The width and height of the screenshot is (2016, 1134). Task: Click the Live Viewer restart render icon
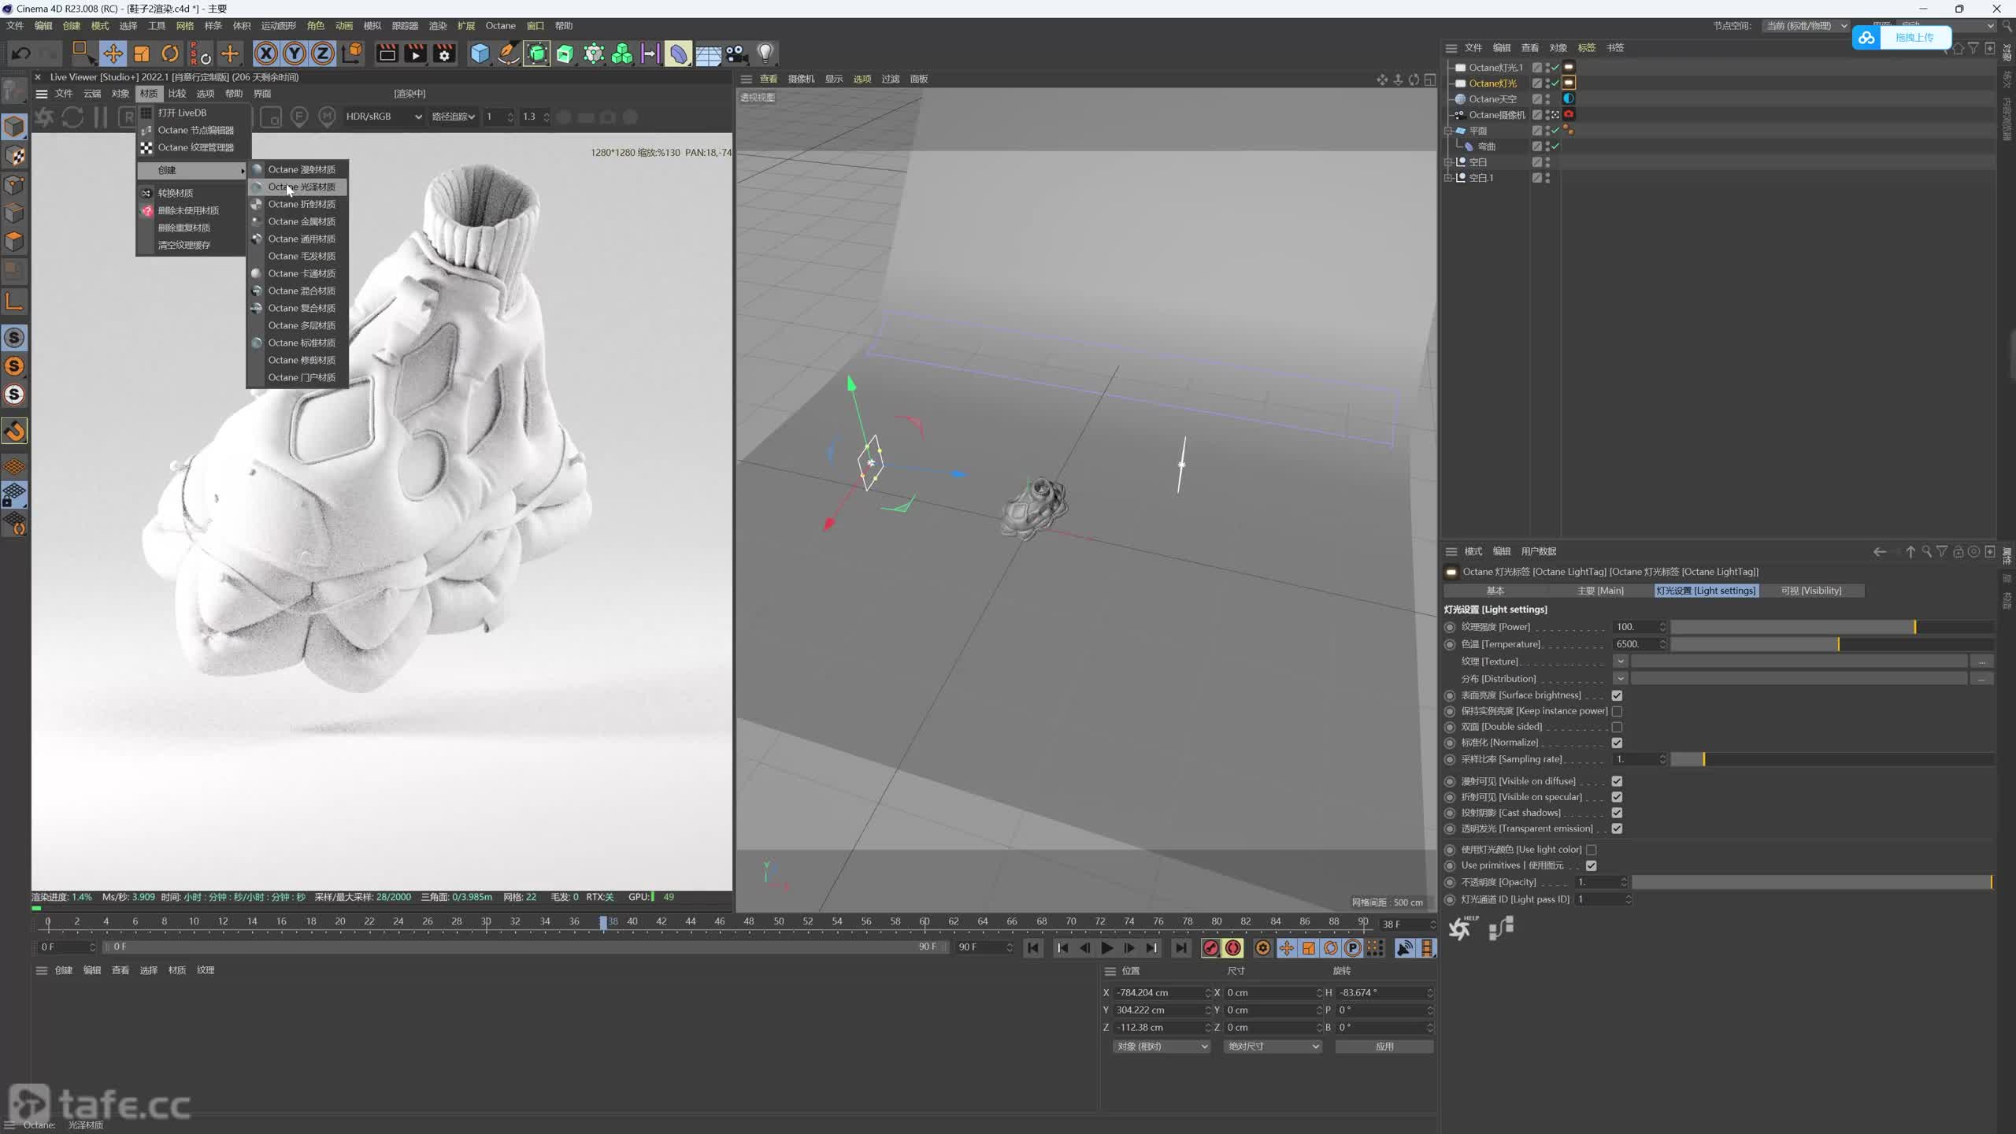72,117
